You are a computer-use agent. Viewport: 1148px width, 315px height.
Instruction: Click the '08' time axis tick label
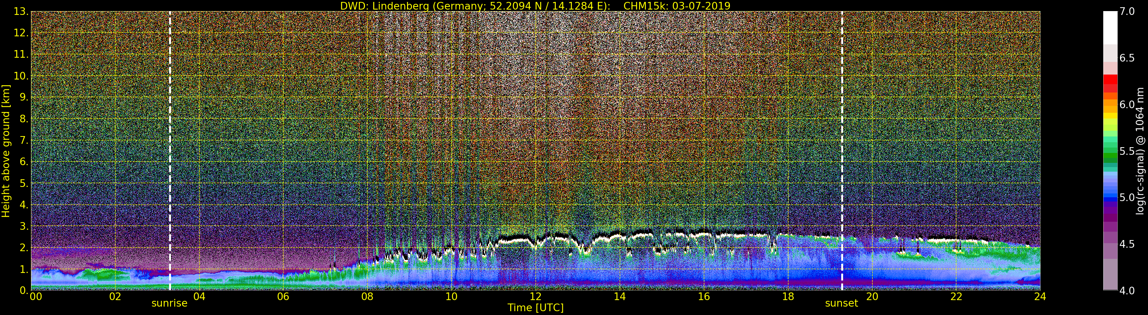coord(367,297)
